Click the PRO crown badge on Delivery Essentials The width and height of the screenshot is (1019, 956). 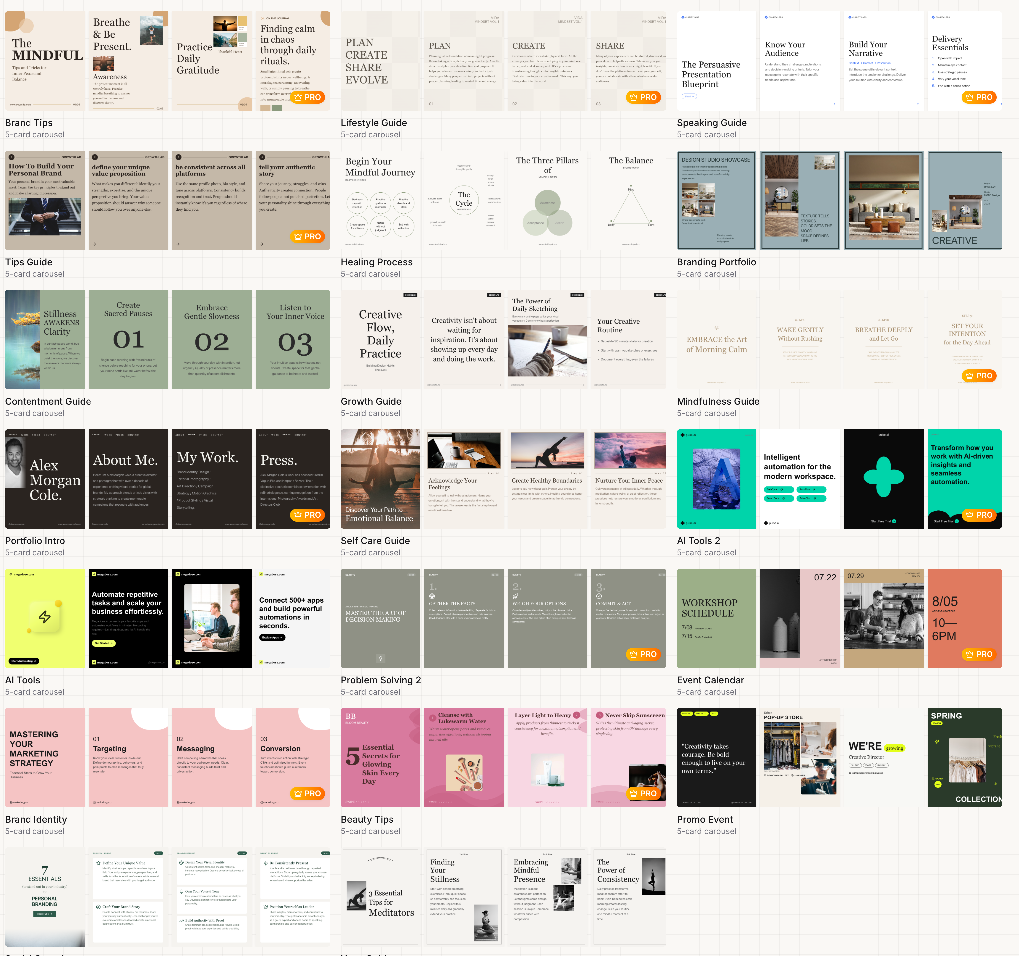(980, 97)
